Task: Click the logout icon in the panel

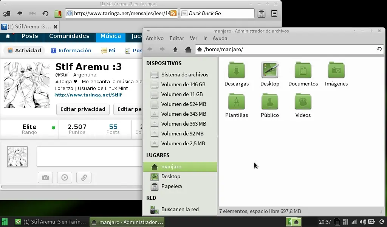Action: coord(382,222)
